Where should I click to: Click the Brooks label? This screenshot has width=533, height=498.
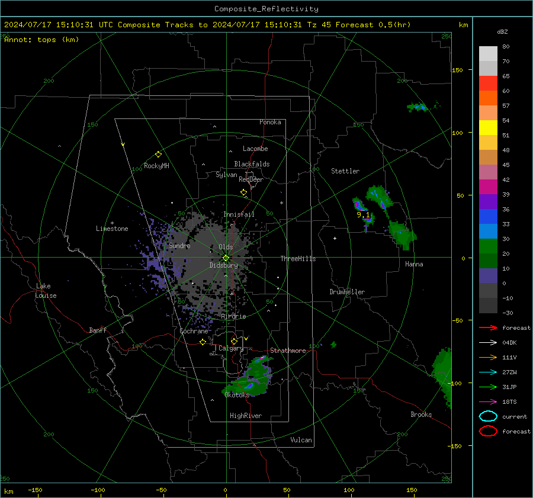(421, 415)
